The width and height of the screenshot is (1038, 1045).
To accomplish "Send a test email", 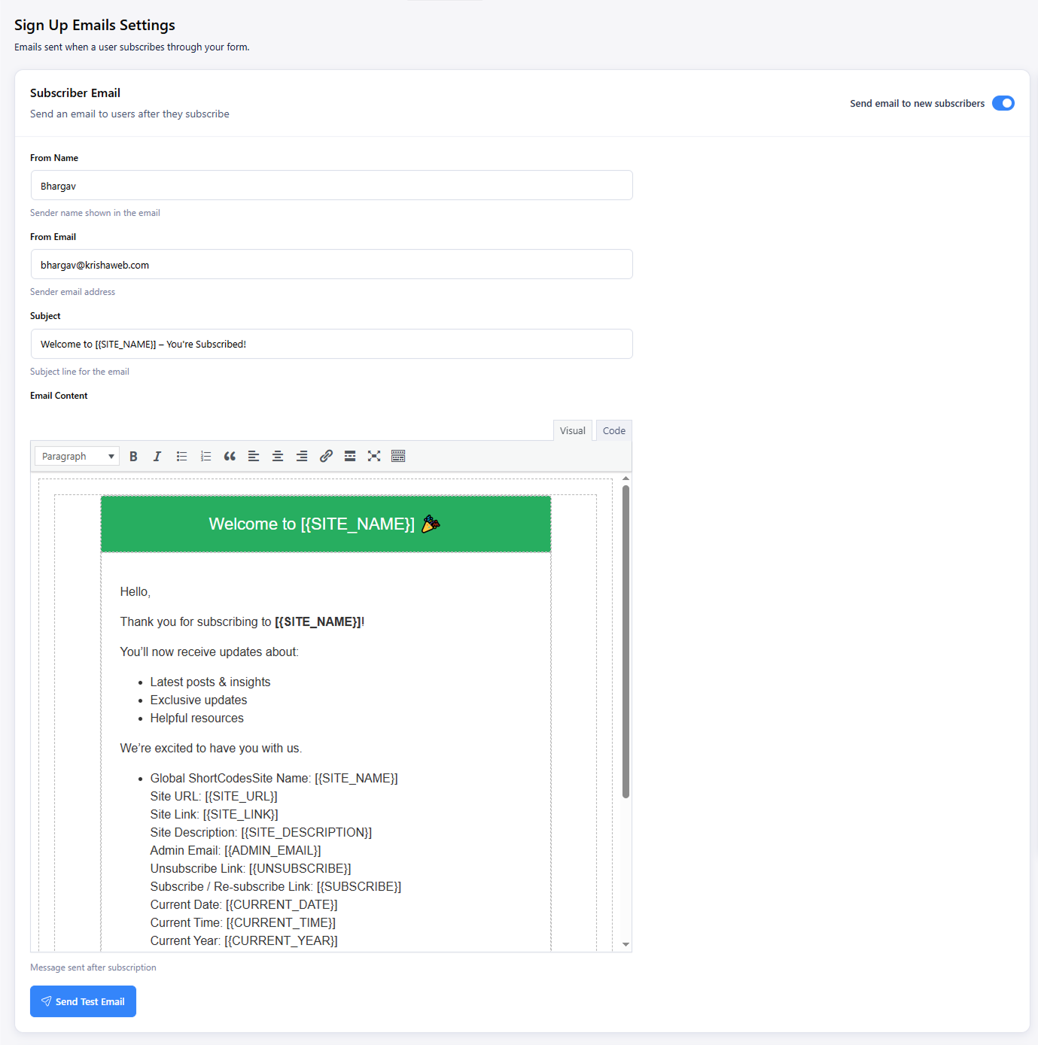I will (x=83, y=1001).
